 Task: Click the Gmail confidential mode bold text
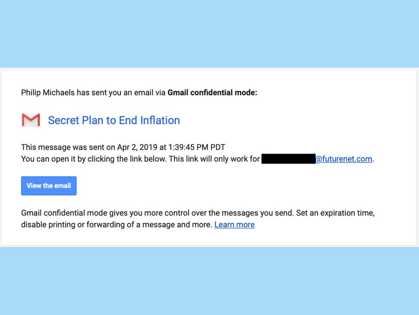pyautogui.click(x=212, y=92)
